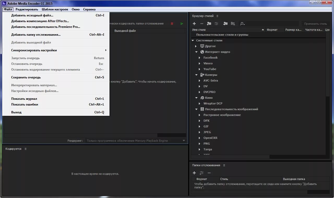Click filmstrip icon next to Последовательность изображений
The image size is (334, 198).
(x=202, y=109)
